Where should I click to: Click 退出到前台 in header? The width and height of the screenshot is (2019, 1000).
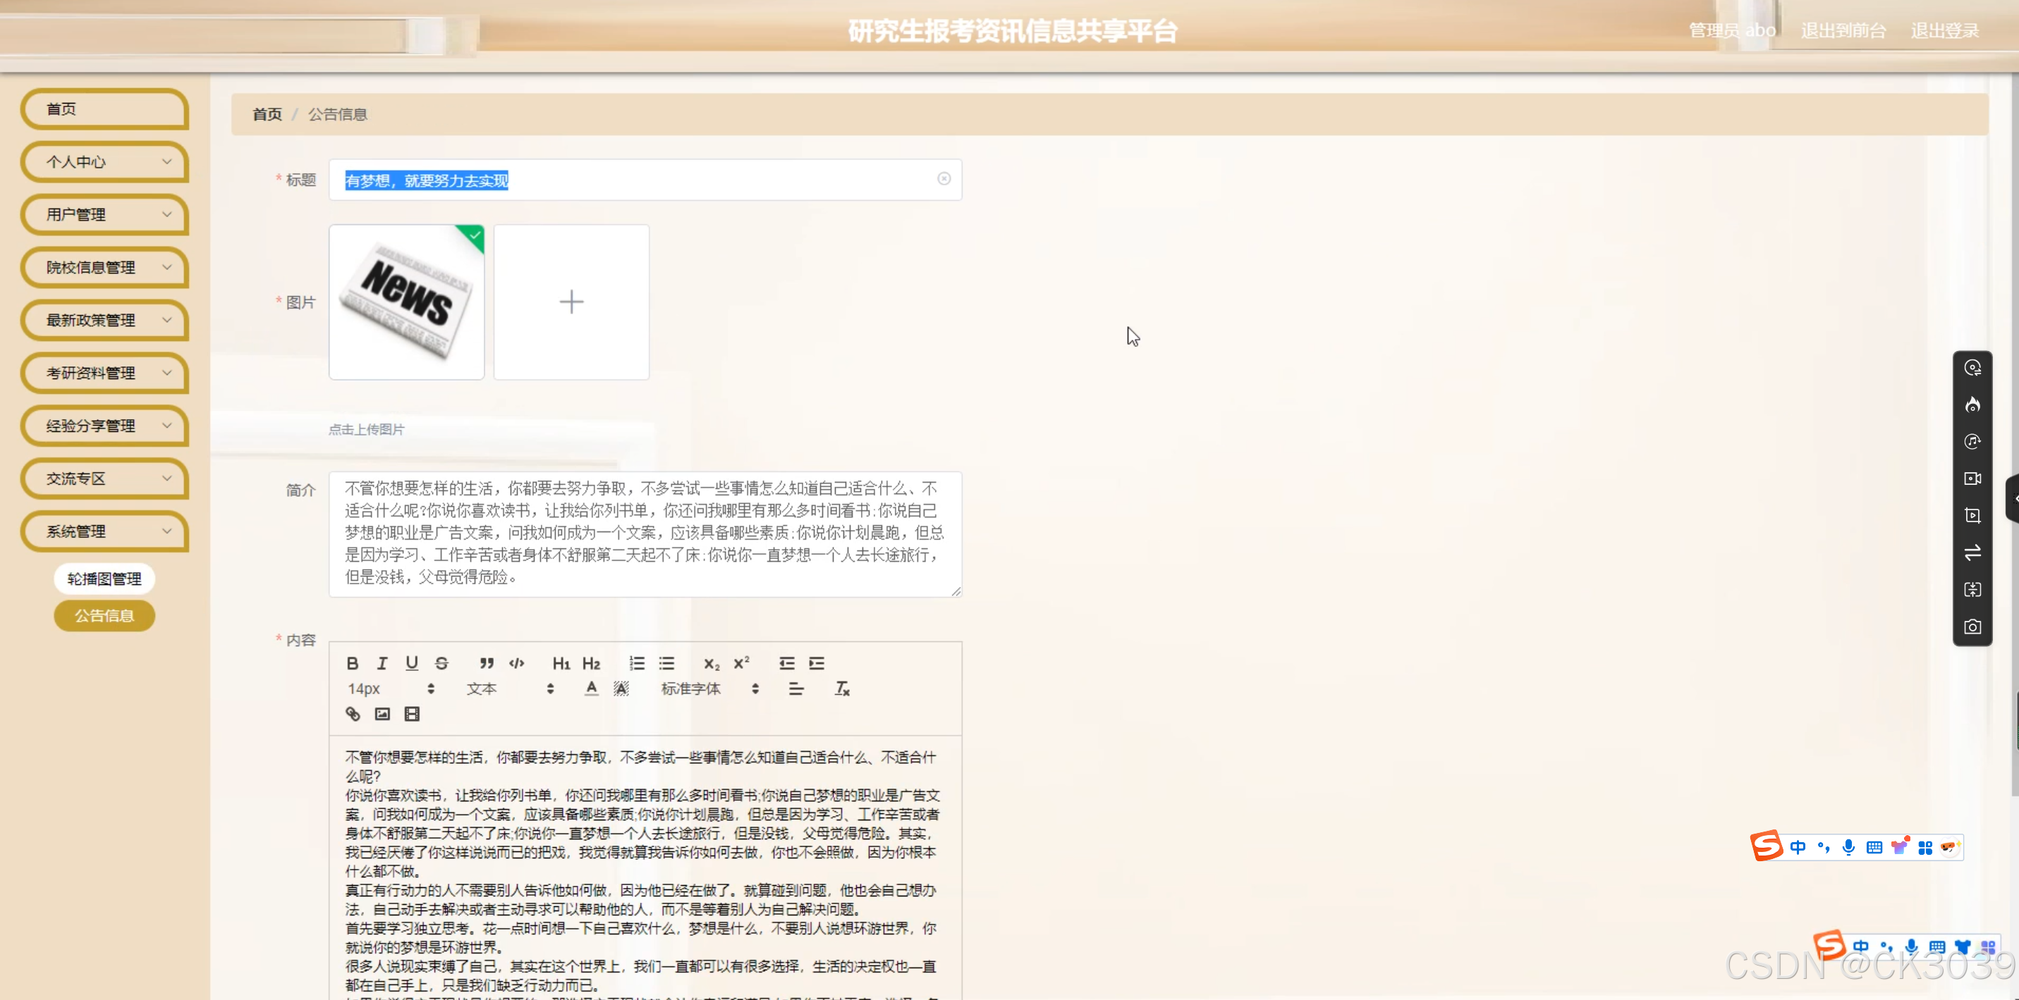click(1843, 30)
